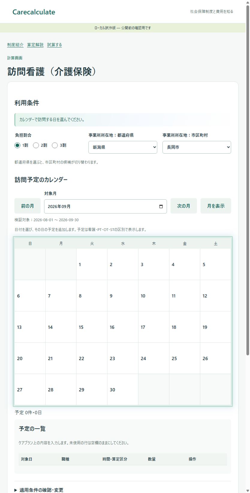Click the Carecalculate logo
The image size is (250, 493).
pyautogui.click(x=34, y=12)
